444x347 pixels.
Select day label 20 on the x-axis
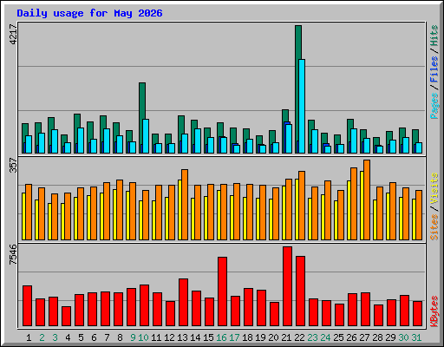pyautogui.click(x=273, y=337)
